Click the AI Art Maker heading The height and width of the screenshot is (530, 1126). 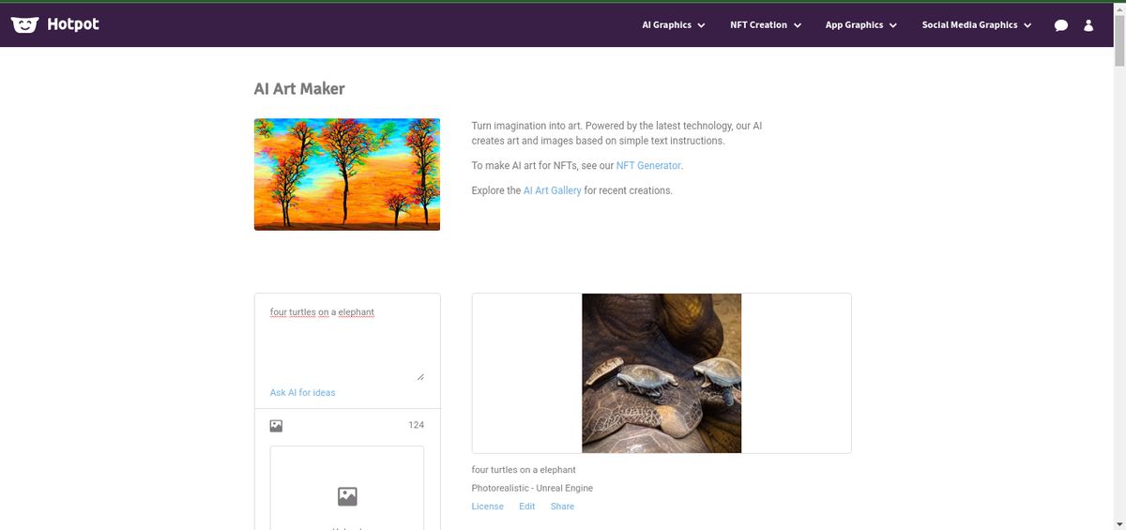299,89
